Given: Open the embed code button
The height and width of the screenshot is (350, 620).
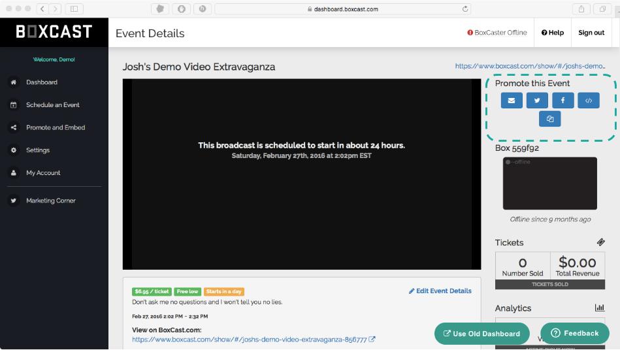Looking at the screenshot, I should point(588,101).
